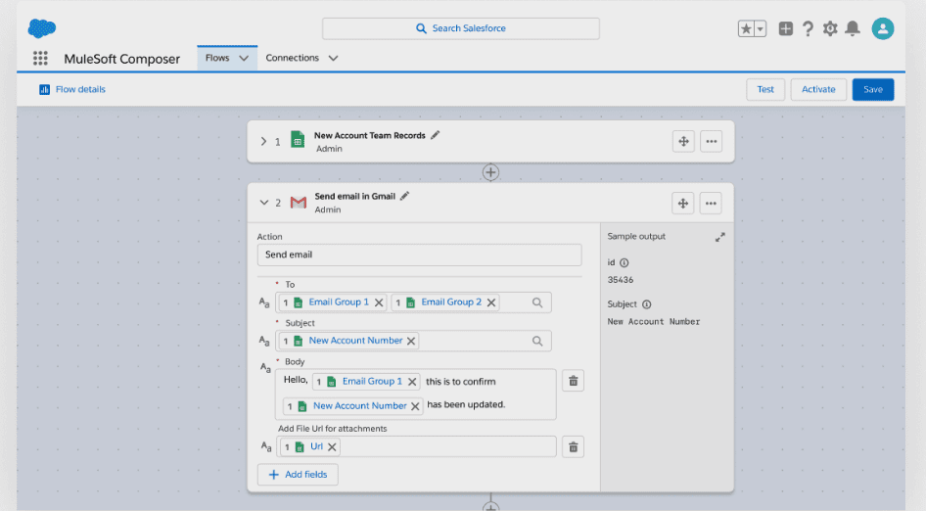Toggle the Aa format icon for To field
Viewport: 926px width, 511px height.
click(264, 302)
